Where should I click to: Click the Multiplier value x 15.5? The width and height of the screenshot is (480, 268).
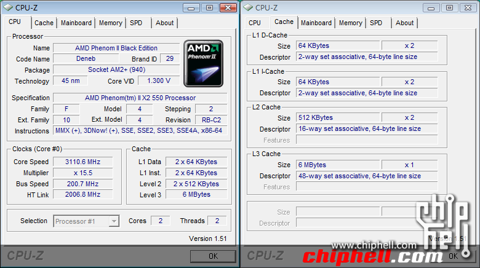point(83,173)
